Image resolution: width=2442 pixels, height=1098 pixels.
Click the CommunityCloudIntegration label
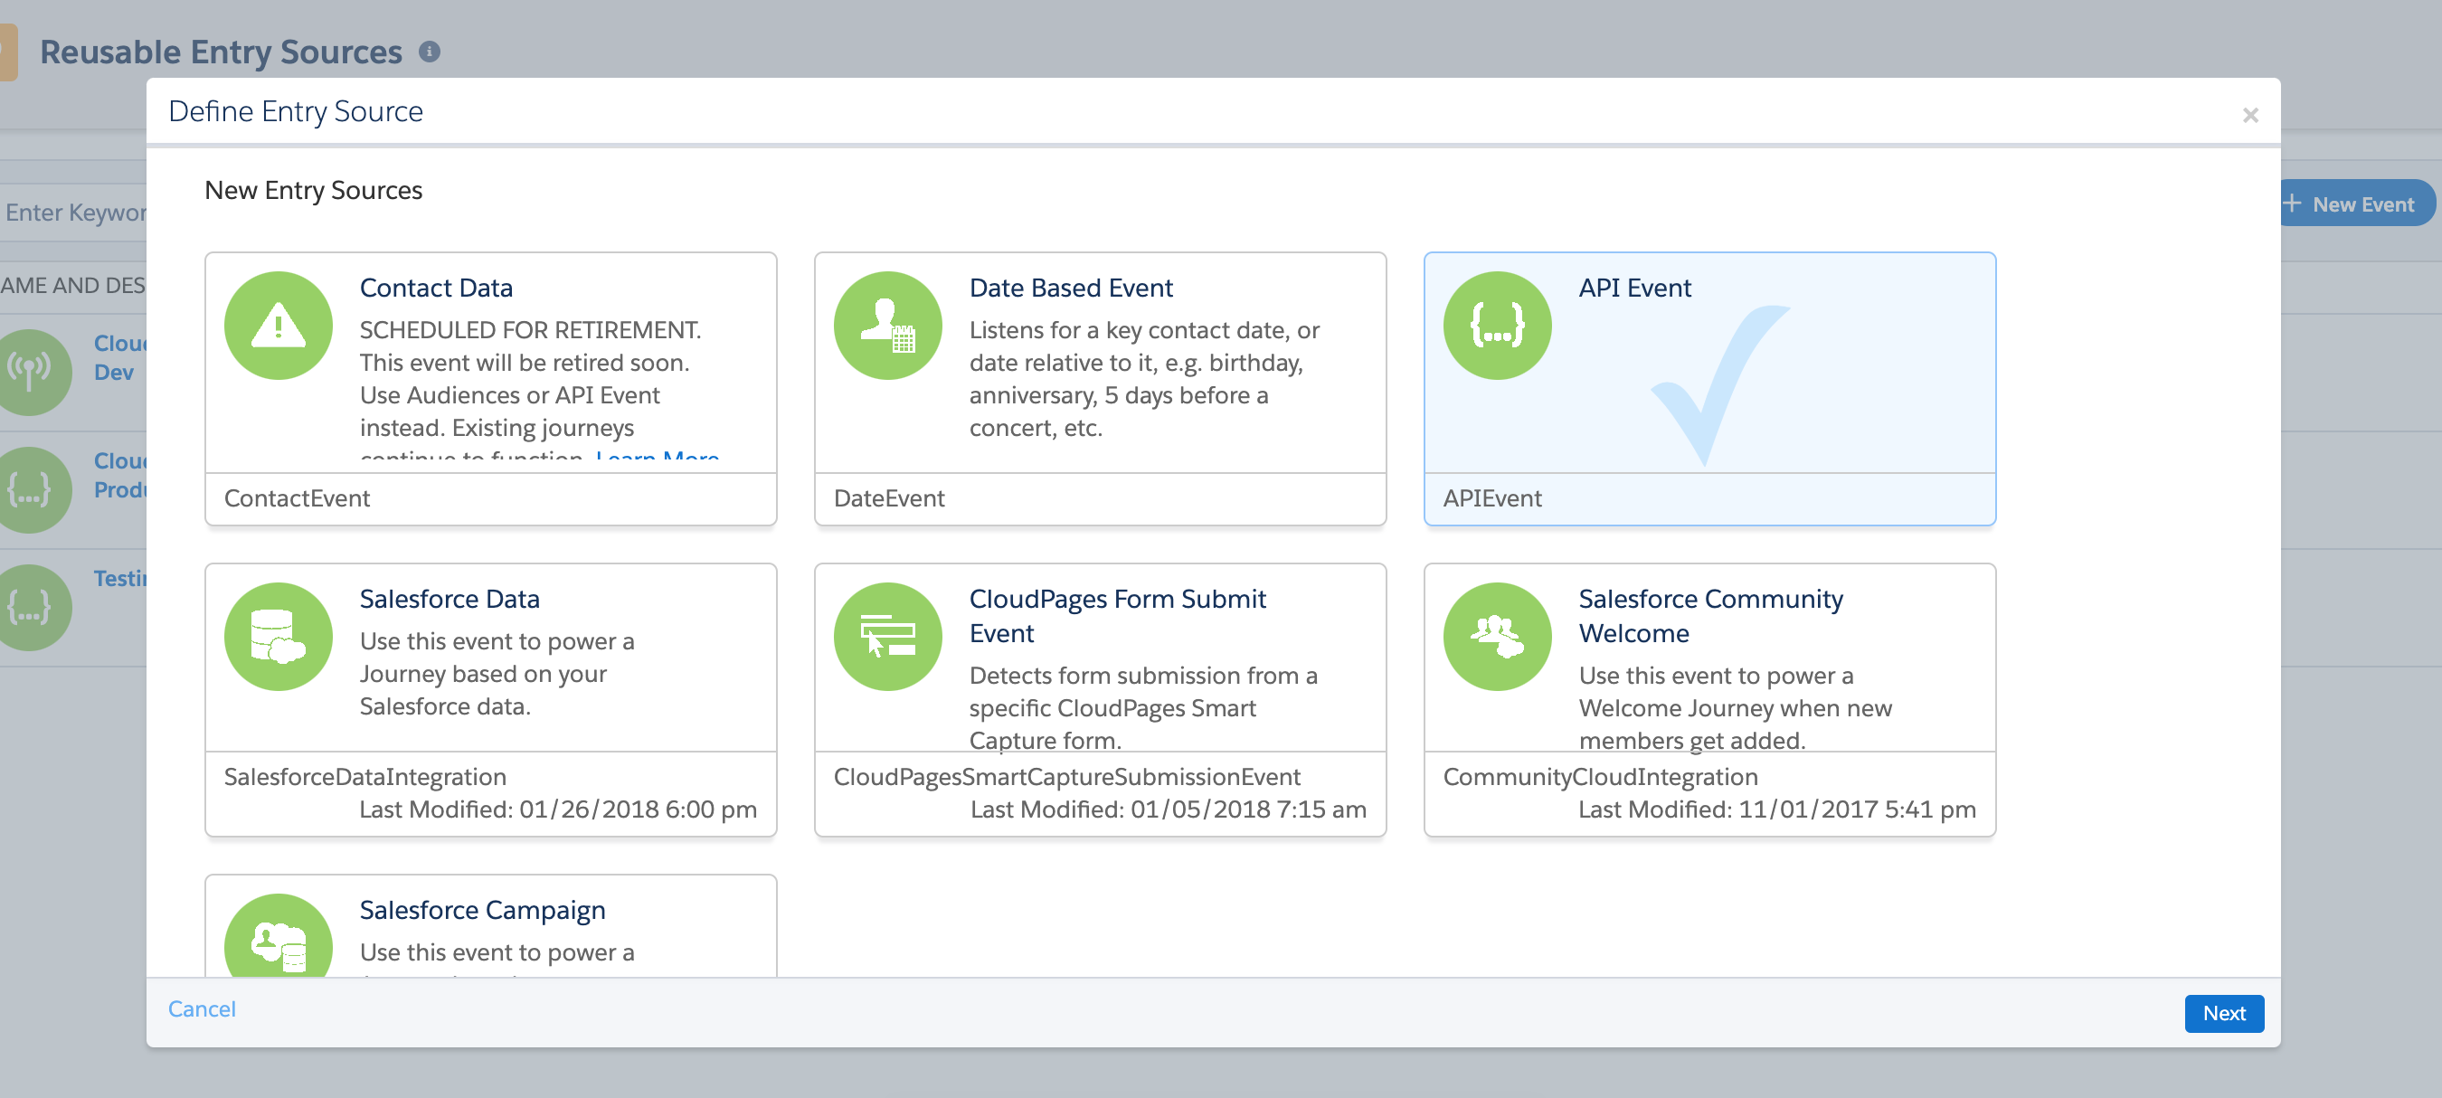coord(1599,777)
